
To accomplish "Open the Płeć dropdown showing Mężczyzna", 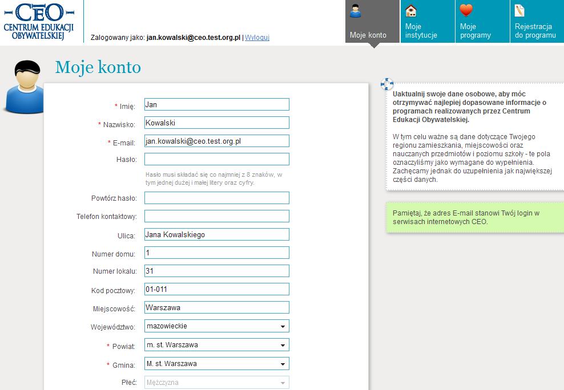I will coord(217,383).
